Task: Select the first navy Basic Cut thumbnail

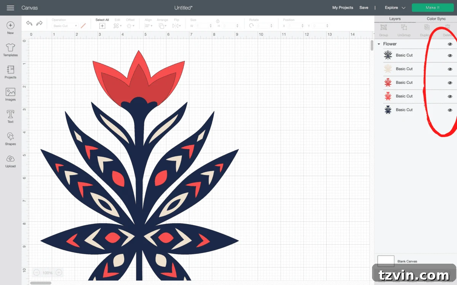Action: coord(388,55)
